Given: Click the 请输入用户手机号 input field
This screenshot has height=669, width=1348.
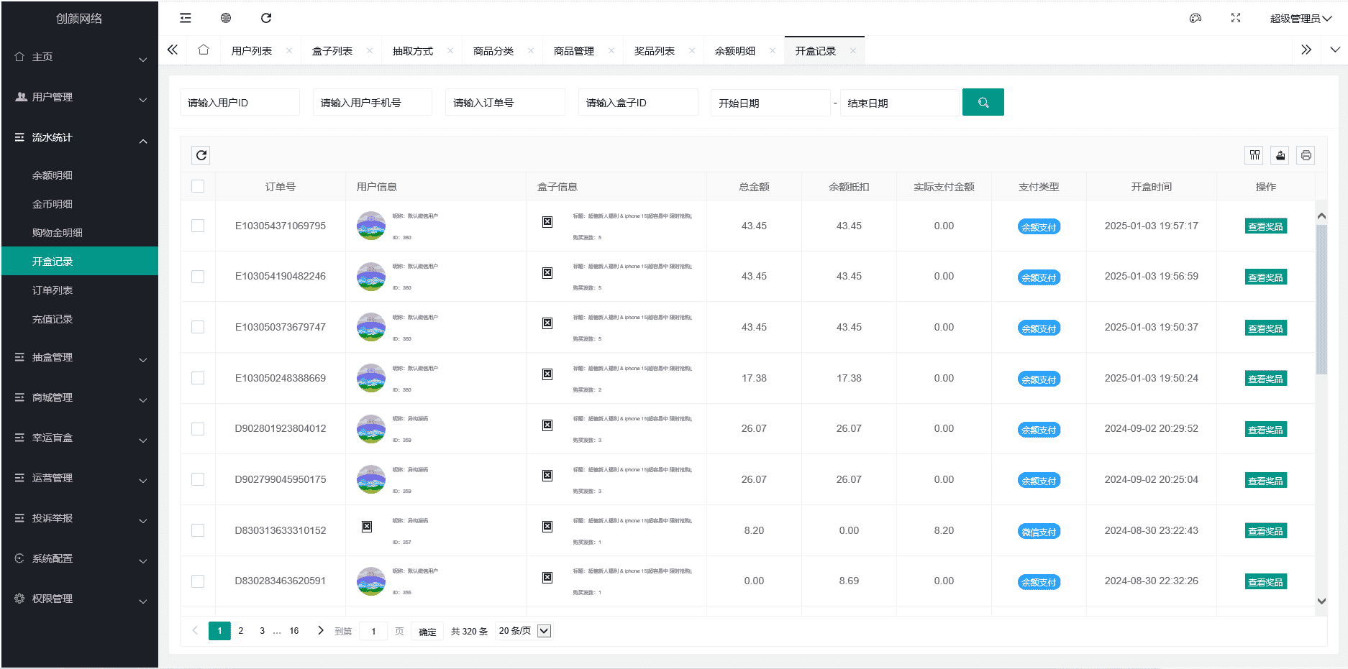Looking at the screenshot, I should [373, 103].
